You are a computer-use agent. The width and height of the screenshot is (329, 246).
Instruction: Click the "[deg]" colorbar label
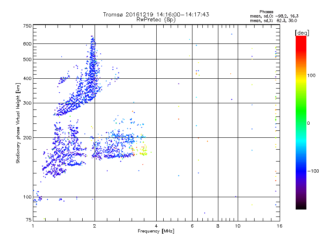[x=302, y=33]
